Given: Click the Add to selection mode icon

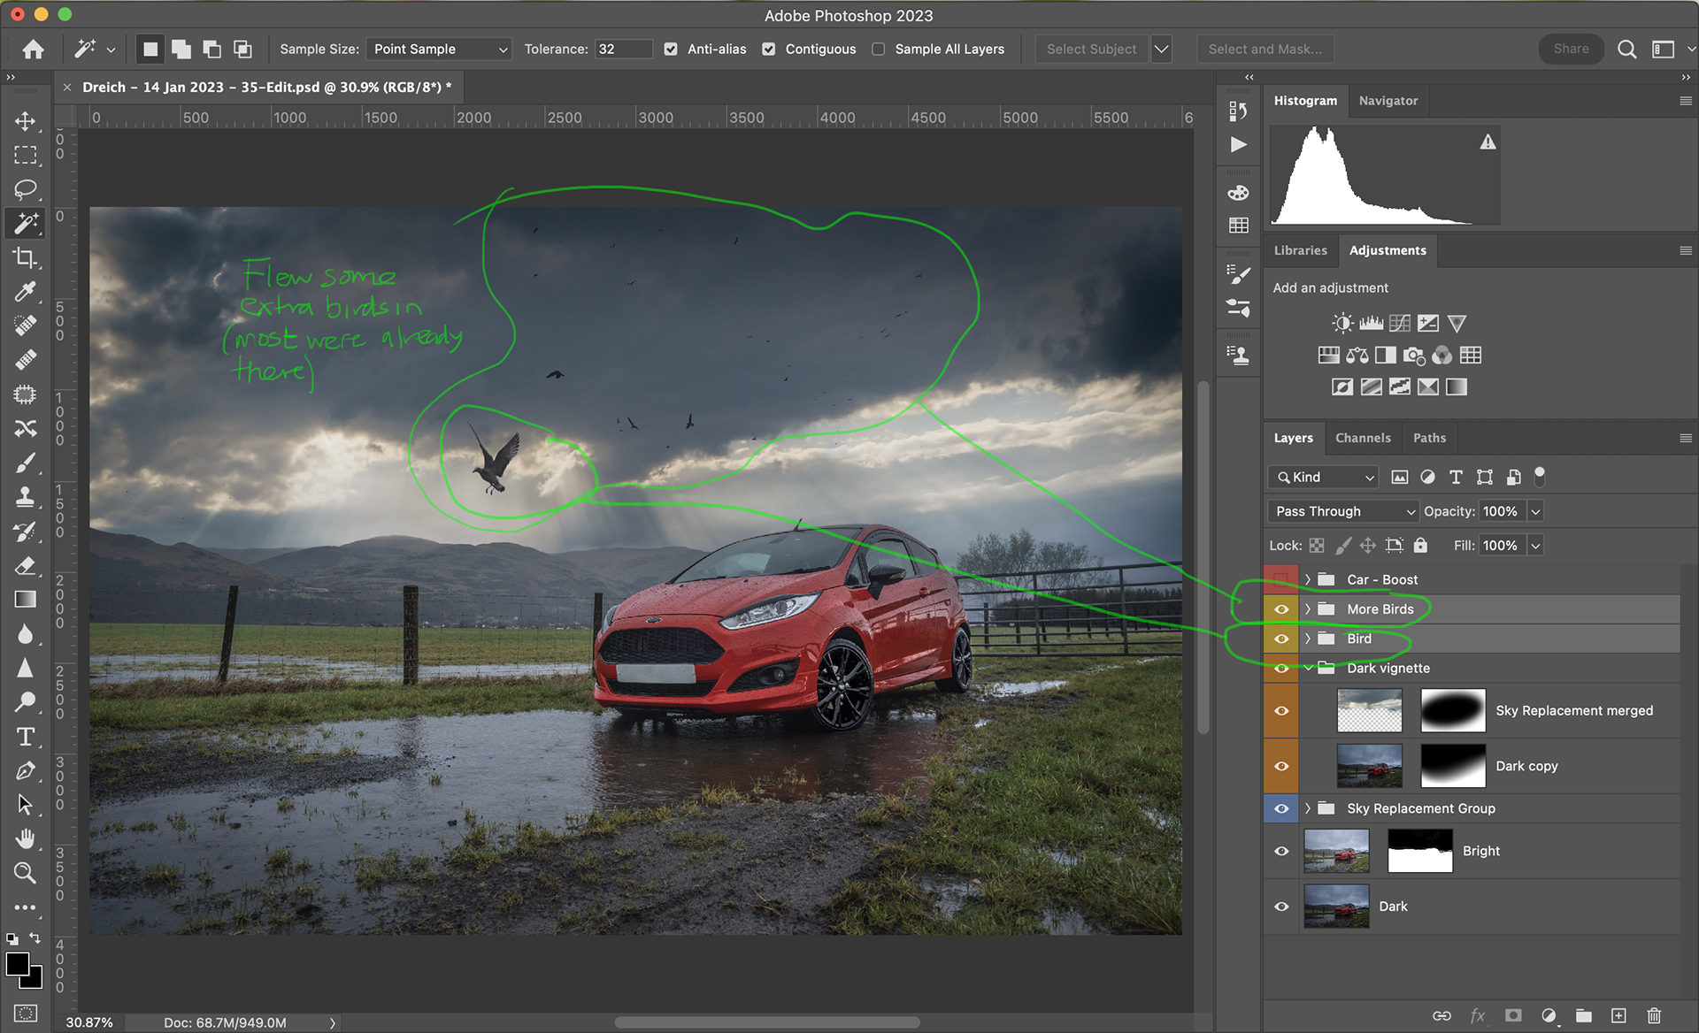Looking at the screenshot, I should click(x=181, y=50).
